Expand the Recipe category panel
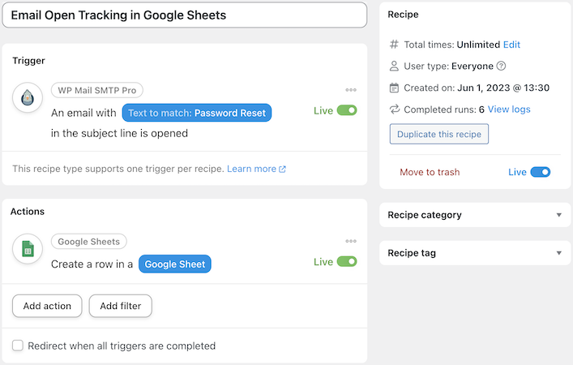Image resolution: width=573 pixels, height=365 pixels. [475, 215]
